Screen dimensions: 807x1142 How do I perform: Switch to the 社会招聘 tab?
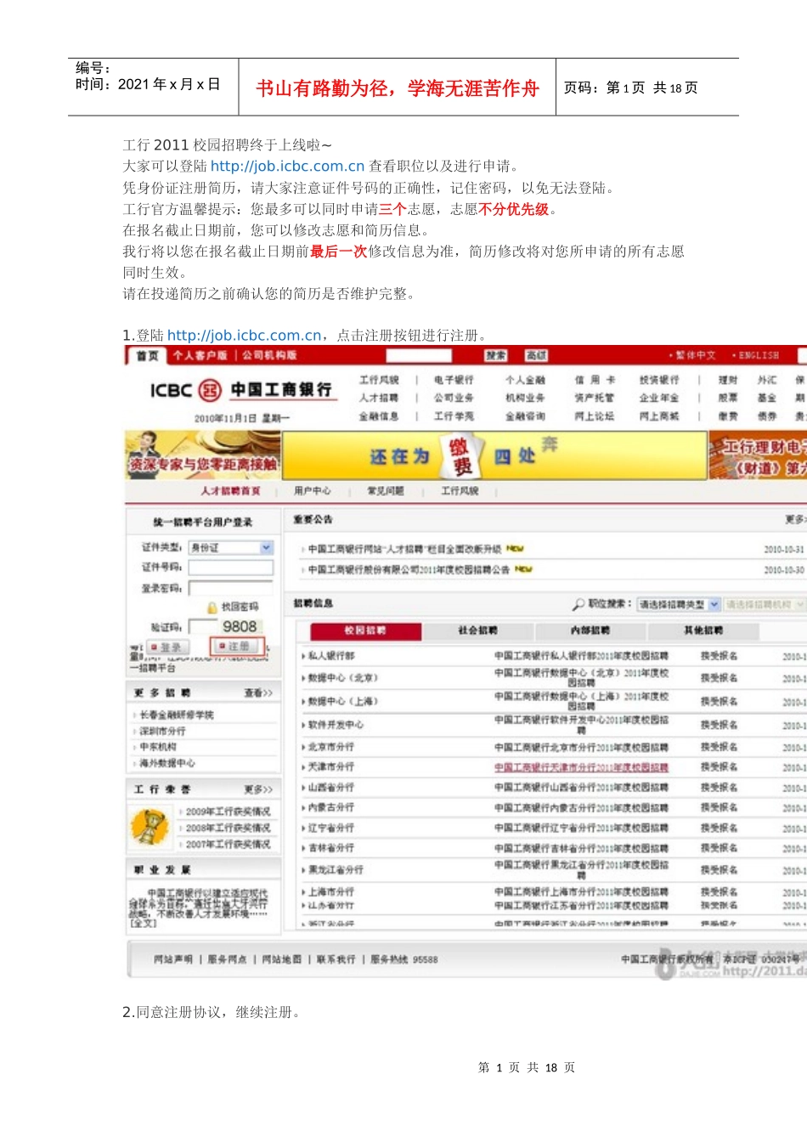point(477,630)
